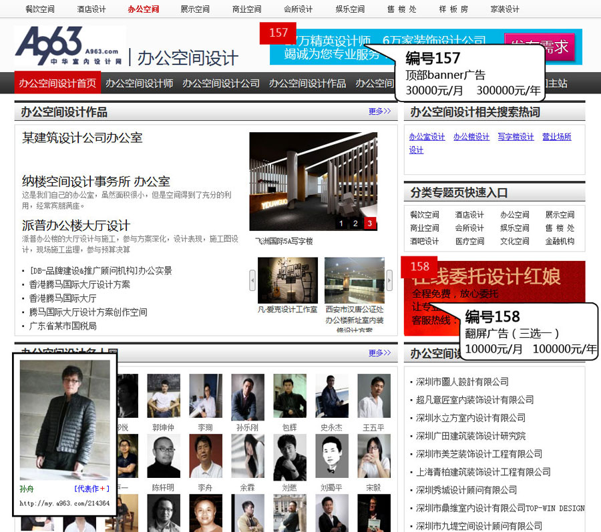601x532 pixels.
Task: Open 深圳市美芝装饰设计工程有限公司 link
Action: tap(479, 454)
